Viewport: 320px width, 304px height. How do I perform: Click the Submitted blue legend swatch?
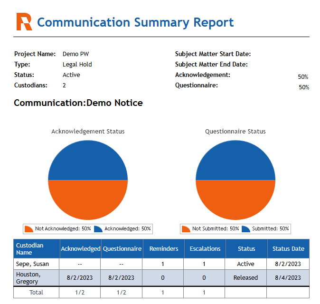point(246,229)
